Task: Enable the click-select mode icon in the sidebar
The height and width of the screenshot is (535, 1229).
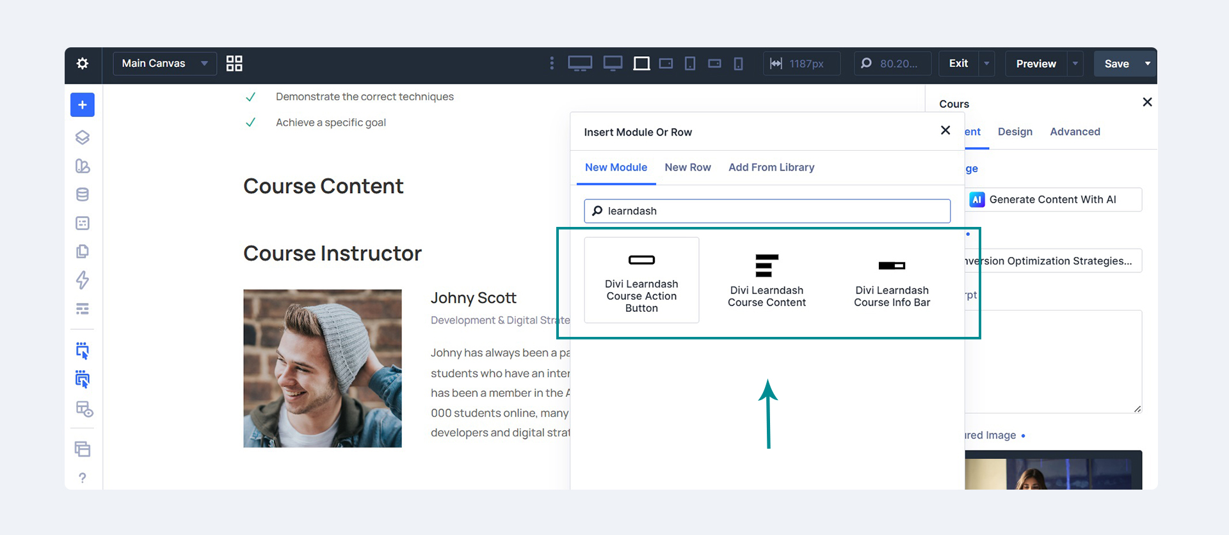Action: pyautogui.click(x=83, y=351)
